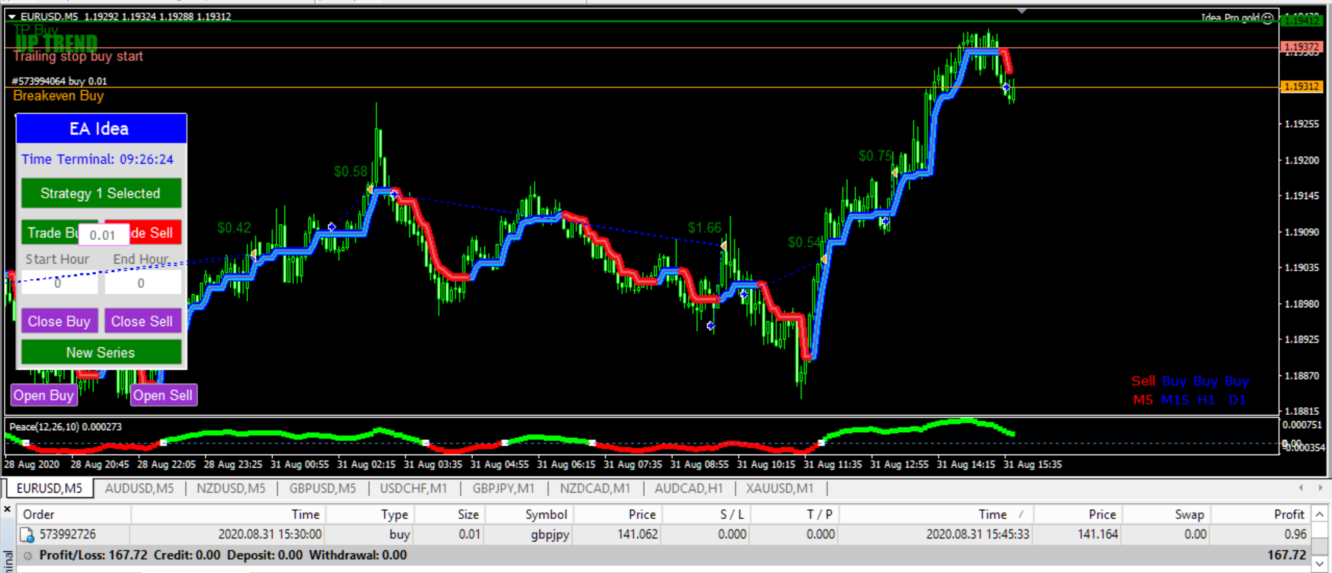Screen dimensions: 1332x573
Task: Click the terminal scrollbar down arrow
Action: (x=1320, y=564)
